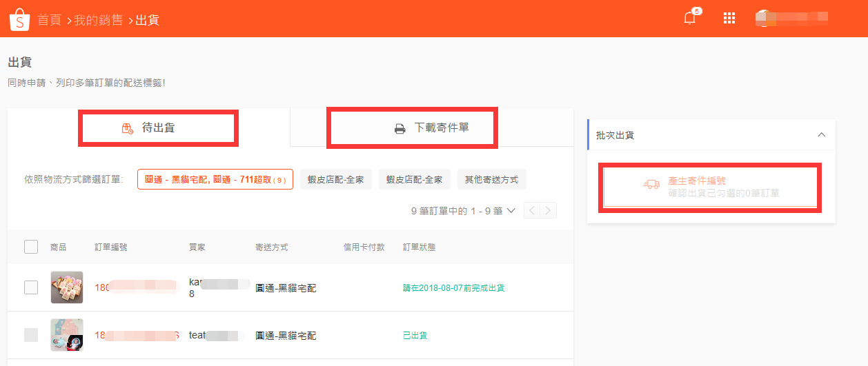Open the first order's product thumbnail

67,287
